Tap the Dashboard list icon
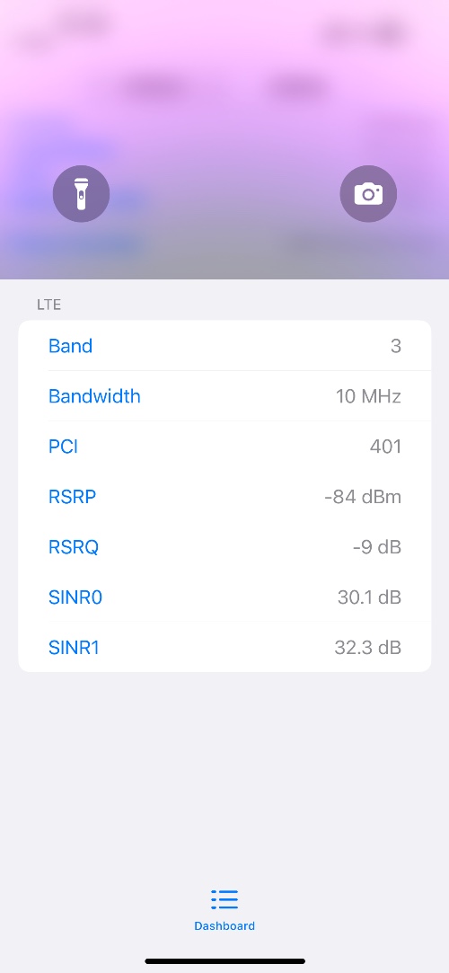This screenshot has height=973, width=449. point(224,899)
